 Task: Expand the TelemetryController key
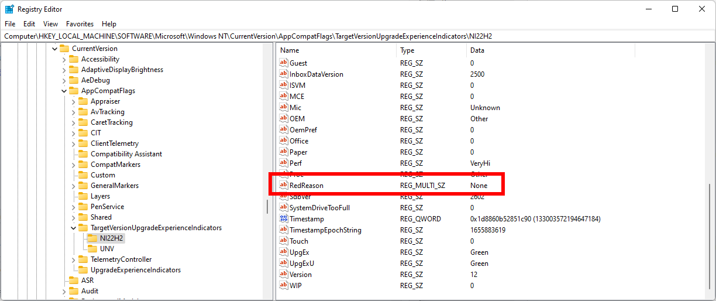(x=73, y=259)
